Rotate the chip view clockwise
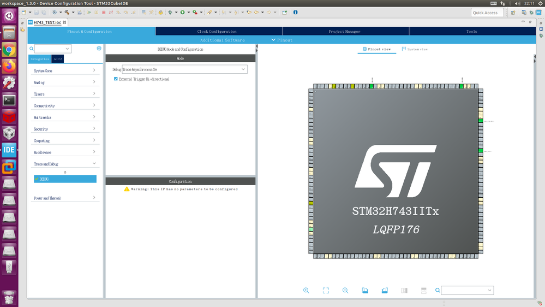 coord(365,290)
